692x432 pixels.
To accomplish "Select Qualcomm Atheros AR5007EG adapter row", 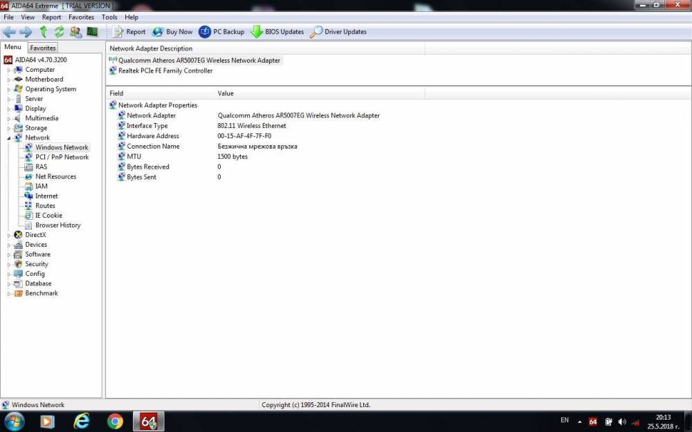I will coord(194,60).
